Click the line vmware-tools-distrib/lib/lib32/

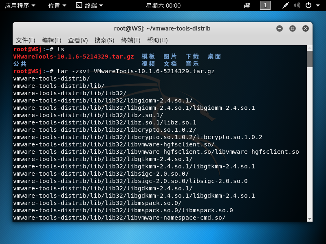pyautogui.click(x=70, y=93)
